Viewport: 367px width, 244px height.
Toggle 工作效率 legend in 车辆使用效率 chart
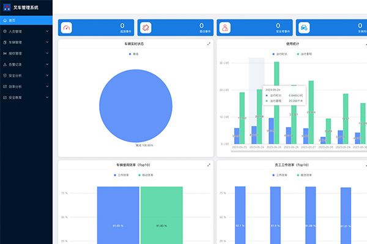click(121, 175)
